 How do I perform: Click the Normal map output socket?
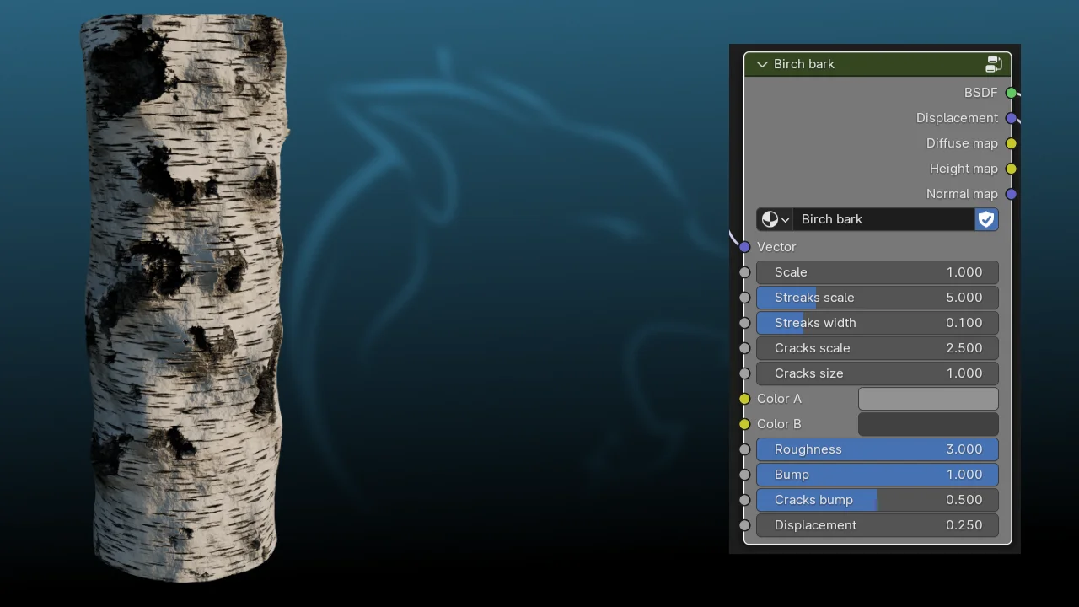coord(1011,194)
